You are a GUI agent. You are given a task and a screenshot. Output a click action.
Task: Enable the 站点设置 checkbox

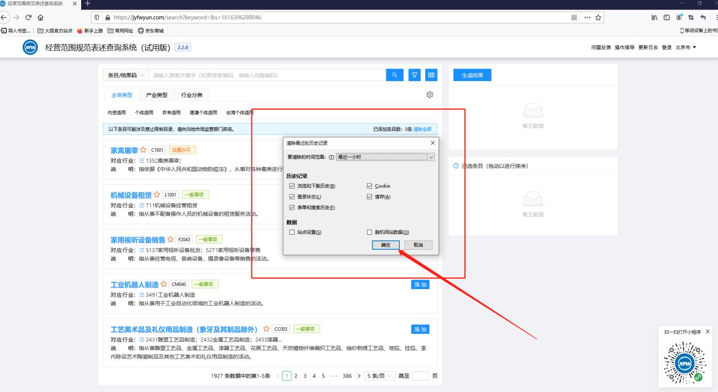[292, 232]
